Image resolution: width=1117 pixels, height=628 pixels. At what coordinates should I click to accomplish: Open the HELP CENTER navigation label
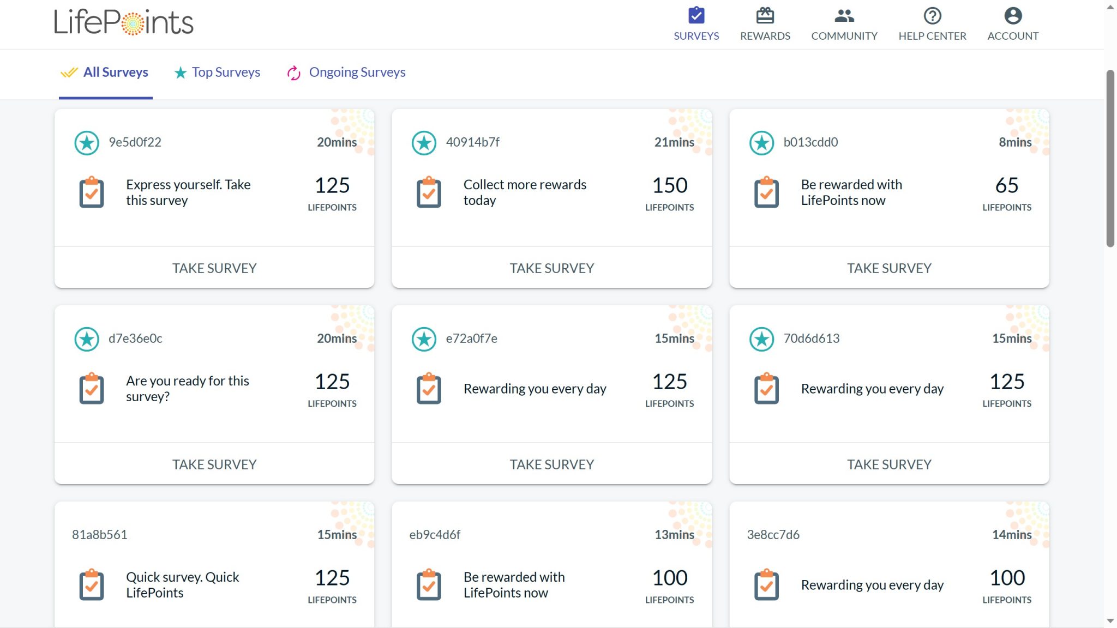[x=932, y=36]
